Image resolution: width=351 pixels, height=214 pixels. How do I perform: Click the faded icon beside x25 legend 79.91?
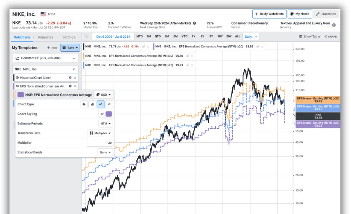pos(187,65)
